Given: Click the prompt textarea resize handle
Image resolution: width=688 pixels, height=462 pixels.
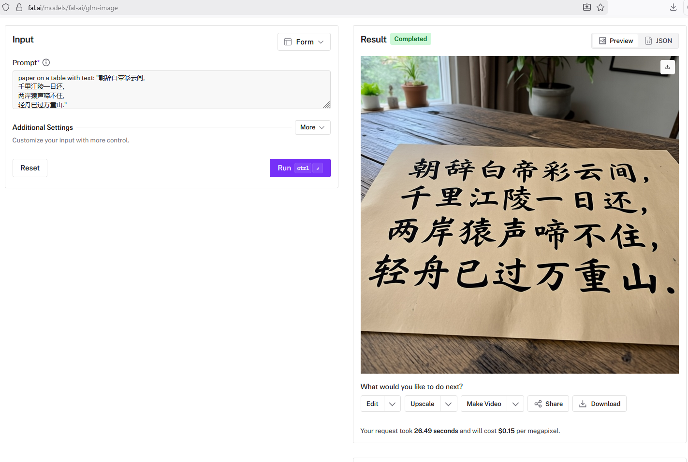Looking at the screenshot, I should (326, 105).
